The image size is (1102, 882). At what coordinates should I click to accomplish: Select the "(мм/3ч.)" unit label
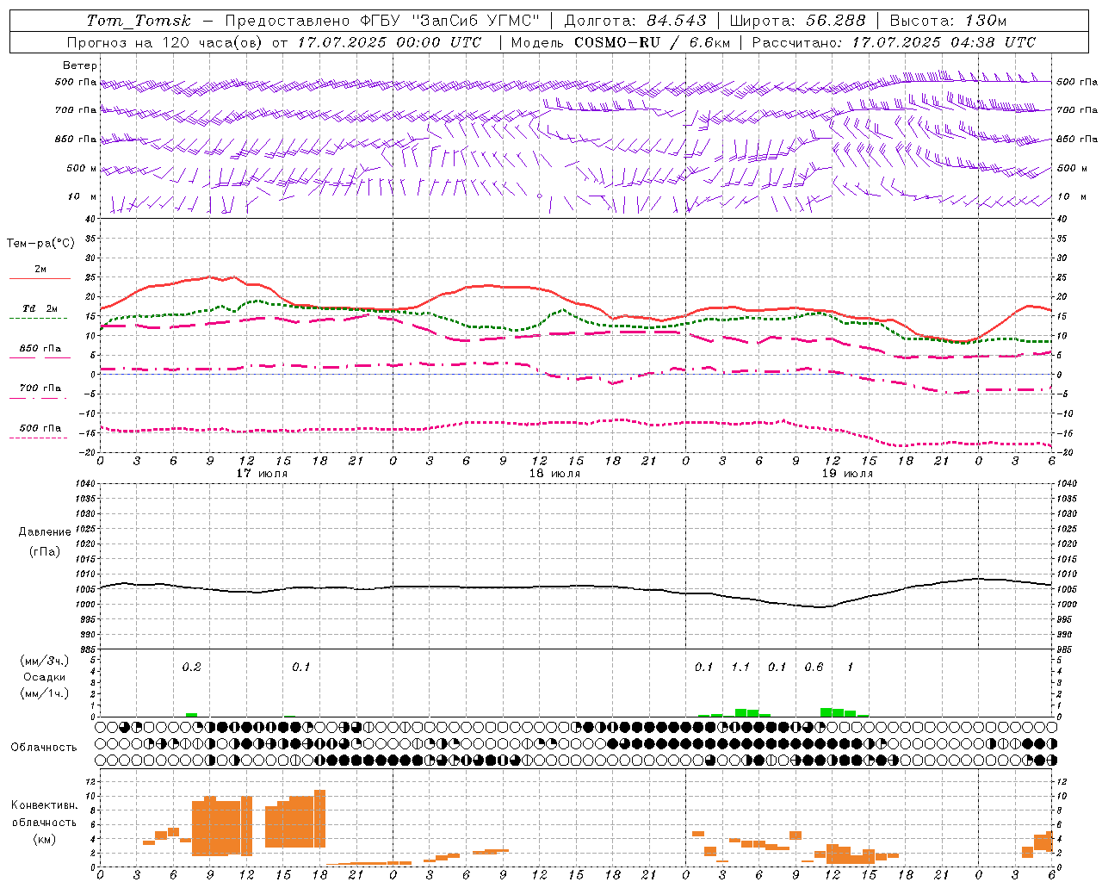point(44,661)
